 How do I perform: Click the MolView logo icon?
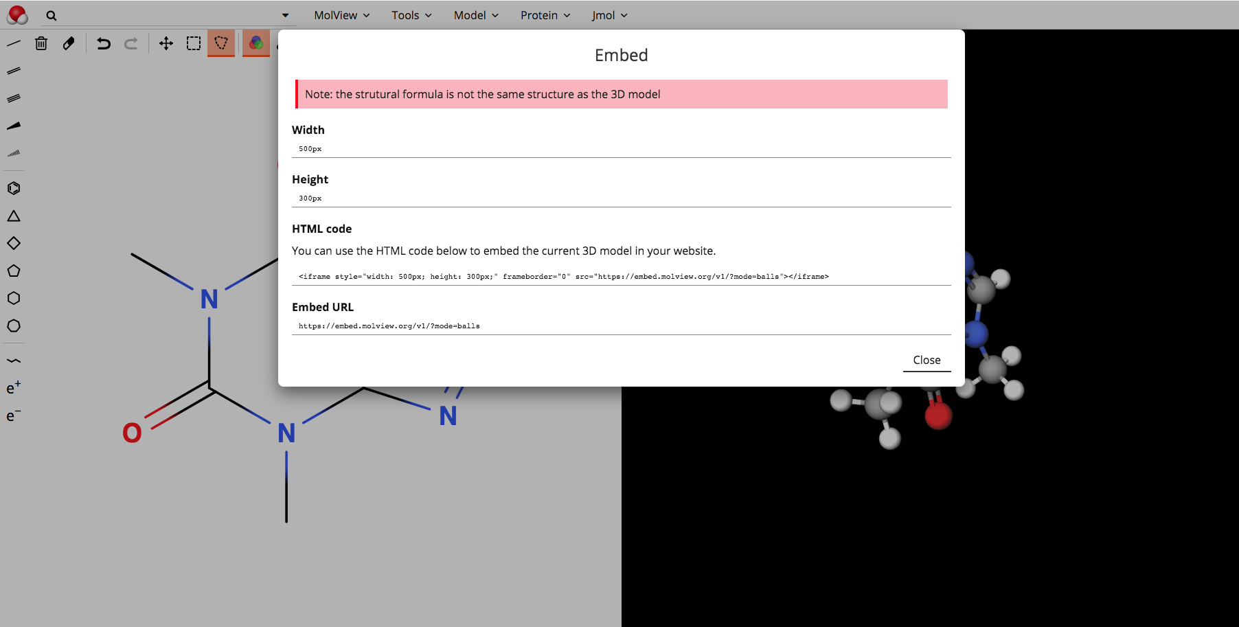(17, 14)
